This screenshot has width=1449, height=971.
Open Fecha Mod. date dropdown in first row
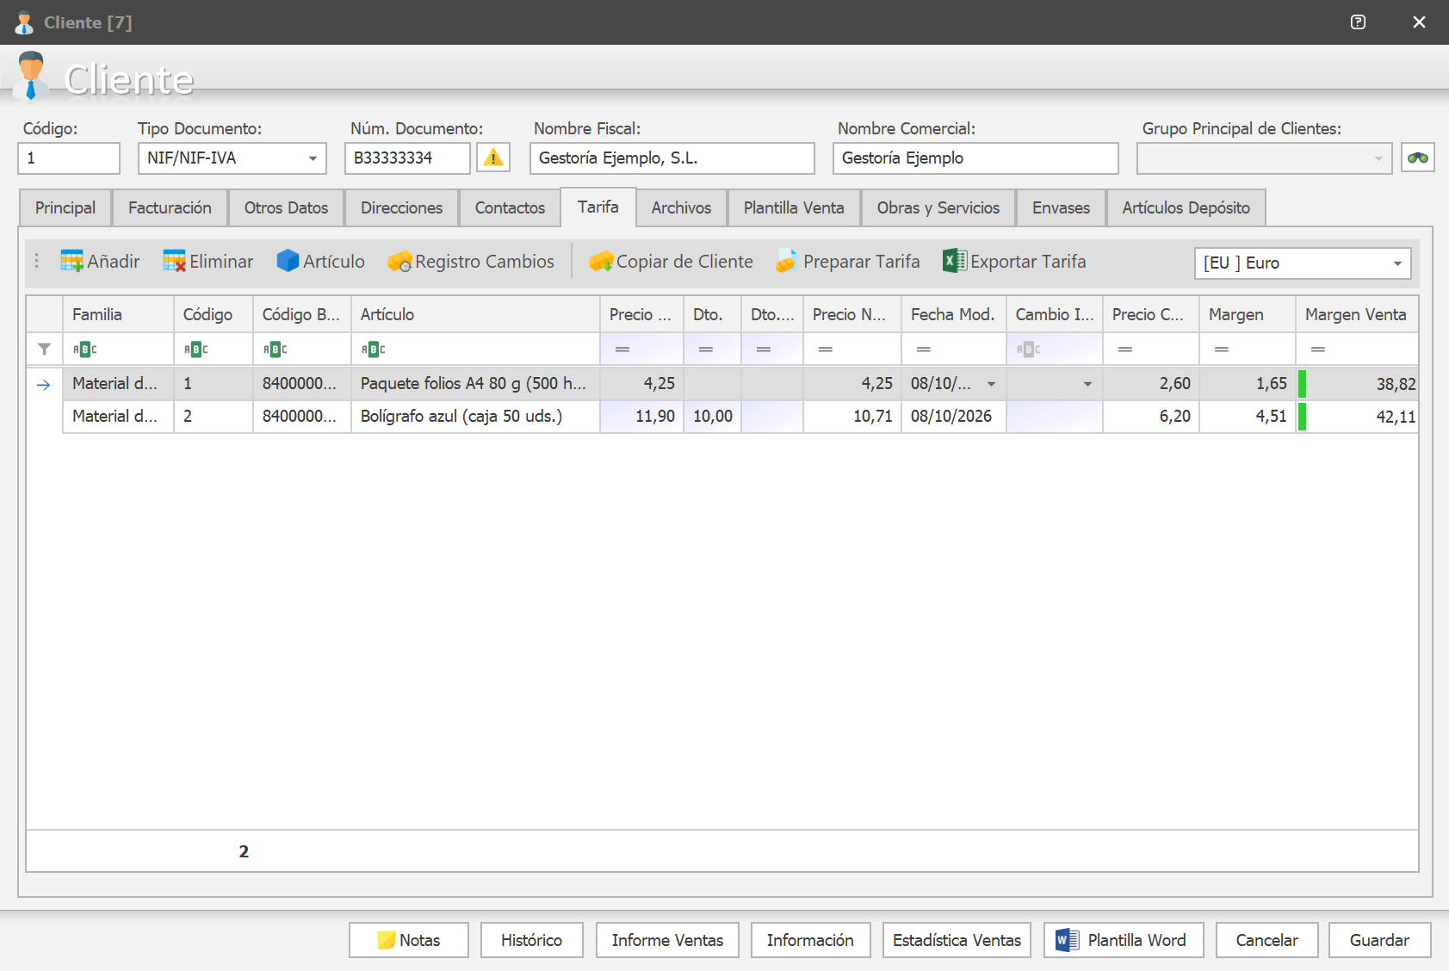(992, 384)
